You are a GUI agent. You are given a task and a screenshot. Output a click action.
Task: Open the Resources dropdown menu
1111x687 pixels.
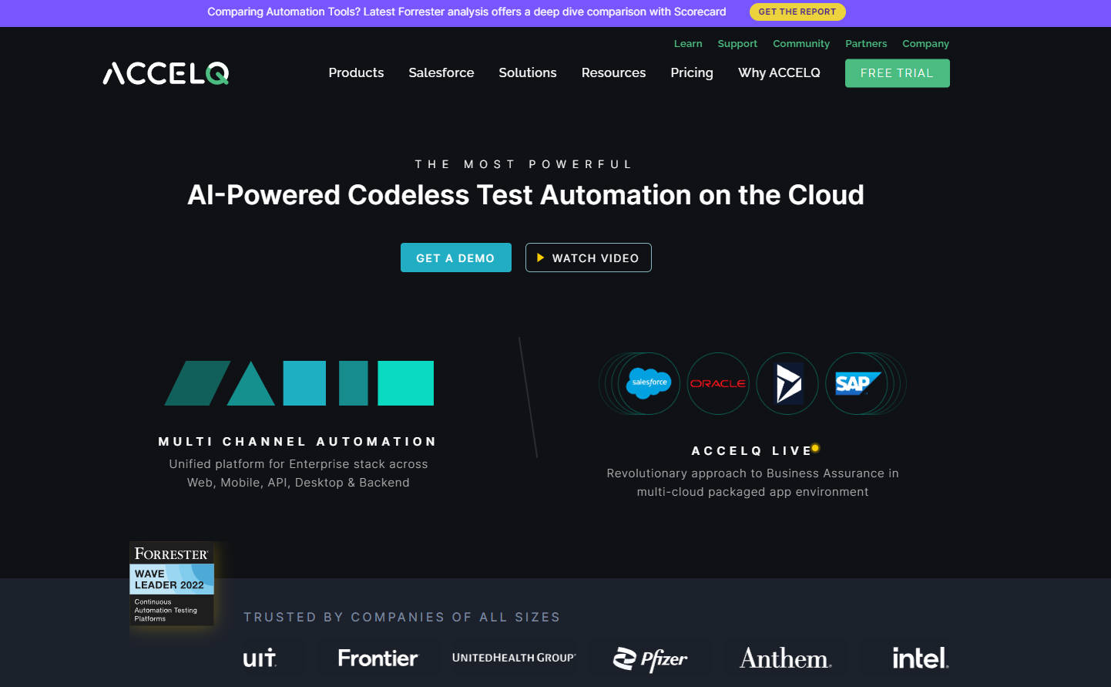613,72
